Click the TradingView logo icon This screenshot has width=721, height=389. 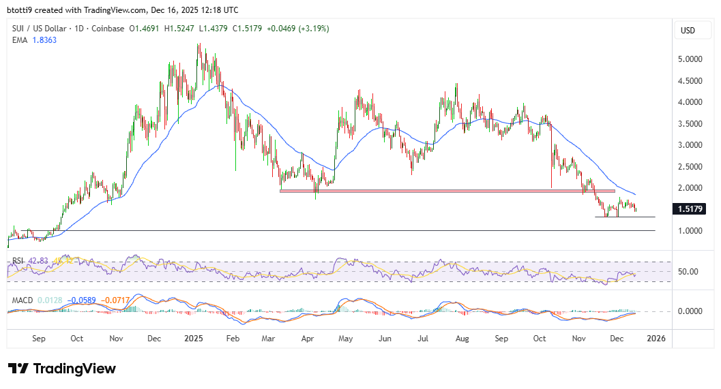pyautogui.click(x=18, y=369)
